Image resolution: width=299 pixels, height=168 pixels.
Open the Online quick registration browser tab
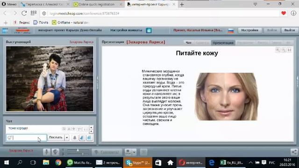coord(97,4)
